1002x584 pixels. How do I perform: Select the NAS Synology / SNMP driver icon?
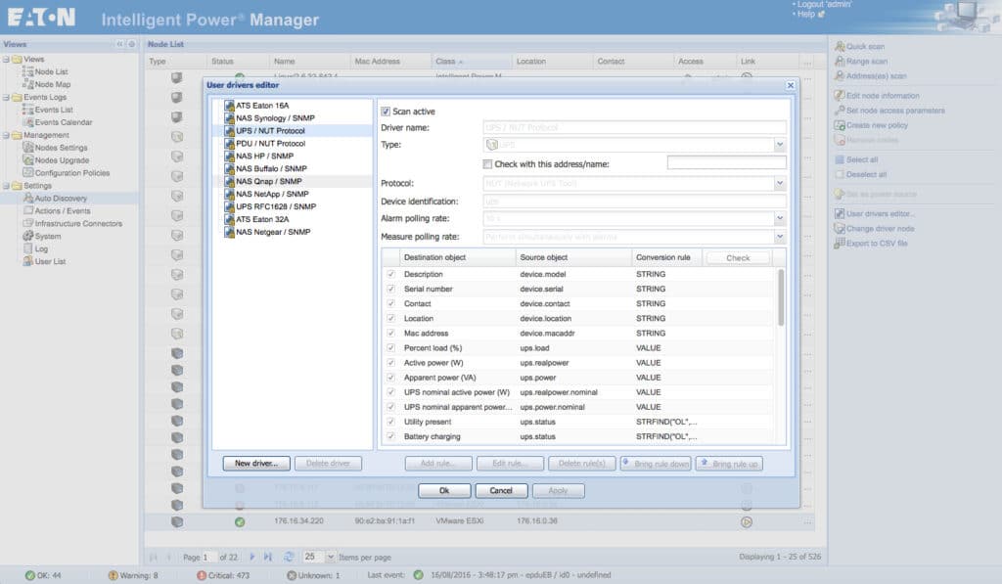point(229,118)
